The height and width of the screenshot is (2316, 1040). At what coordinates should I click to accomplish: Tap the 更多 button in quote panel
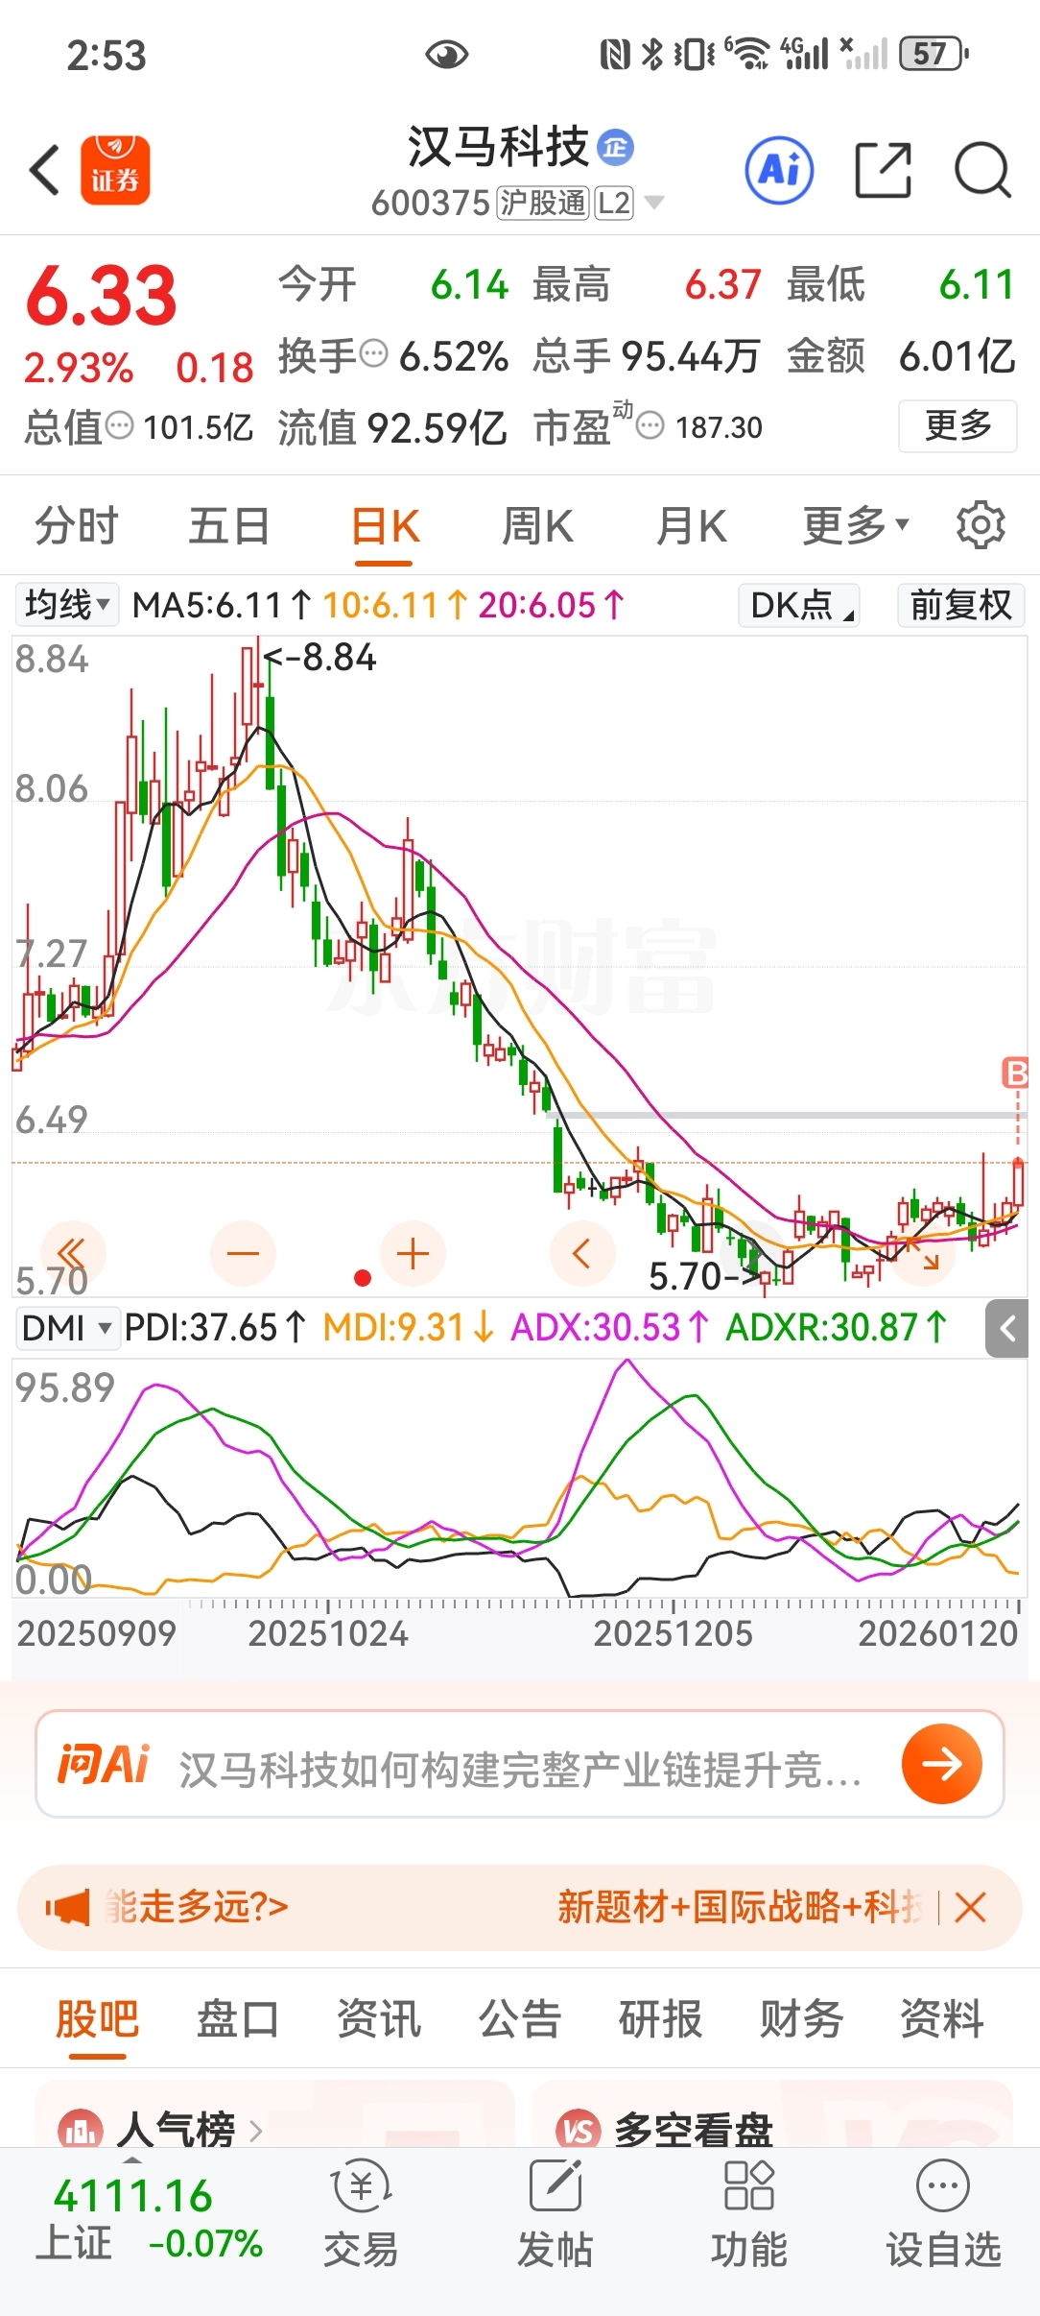tap(957, 425)
